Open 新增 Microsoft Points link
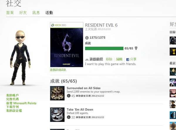Viewport: 176px width, 130px height. 21,103
